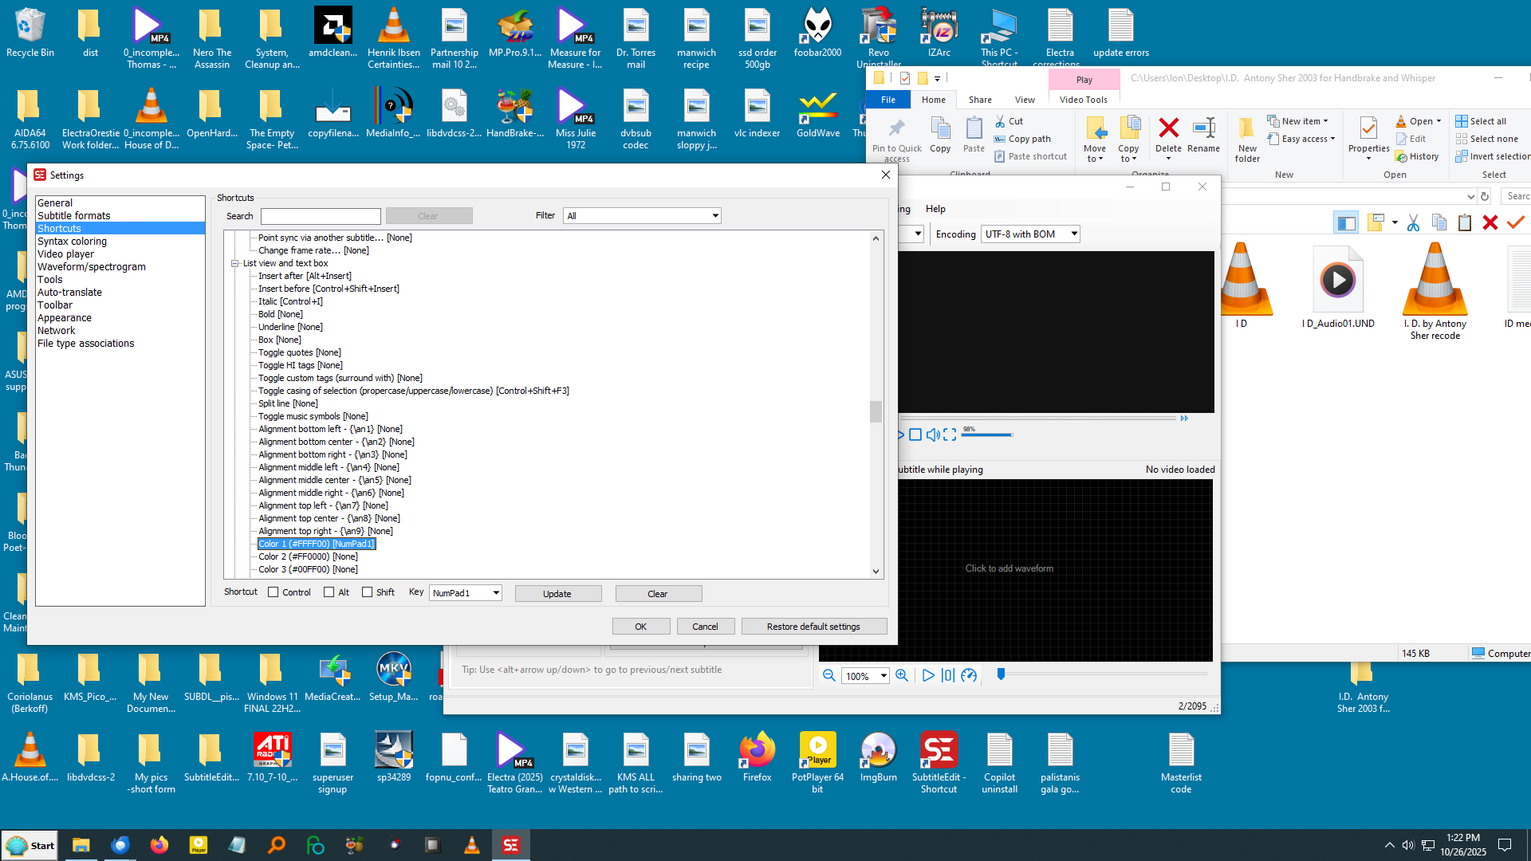Check the Alt modifier checkbox
This screenshot has width=1531, height=861.
pos(329,592)
